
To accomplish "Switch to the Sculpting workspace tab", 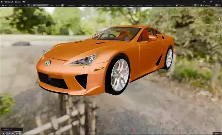I will pos(99,6).
